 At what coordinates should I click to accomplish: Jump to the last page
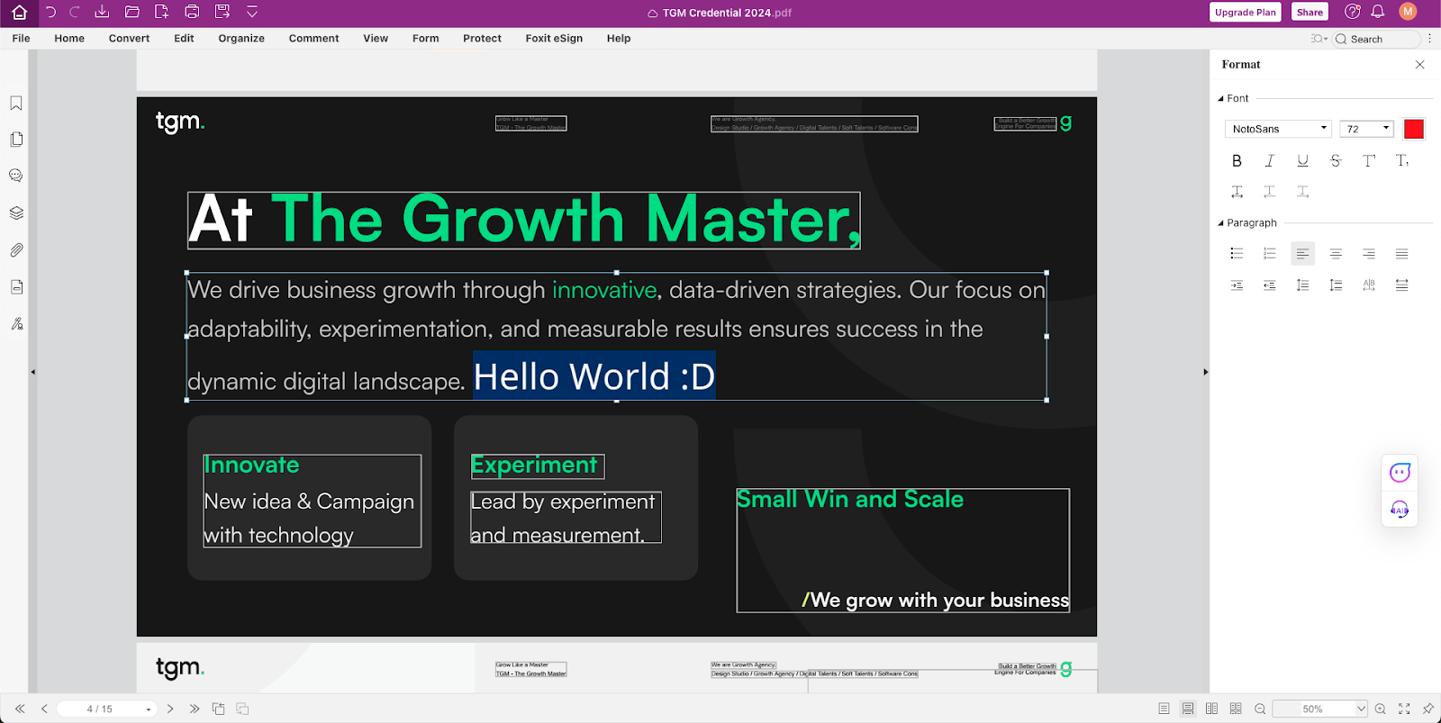(x=195, y=709)
